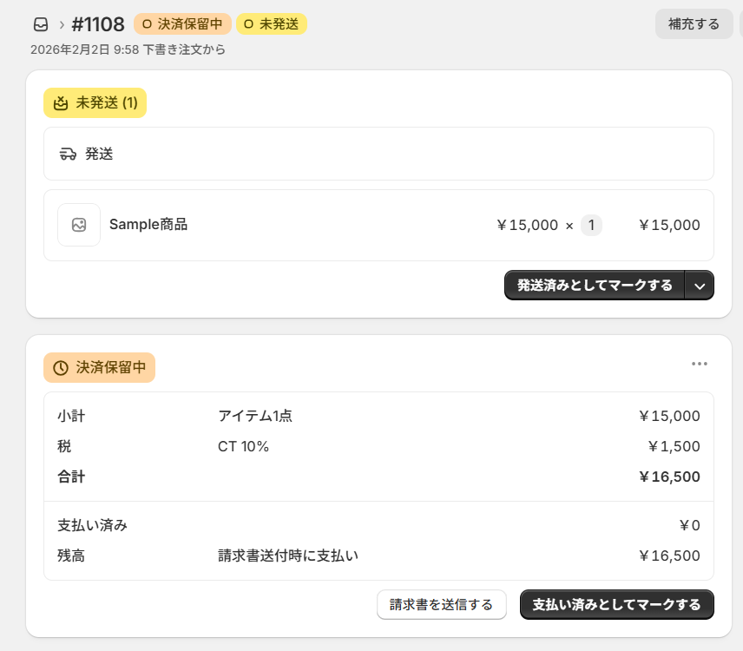Viewport: 743px width, 651px height.
Task: Click the unfulfilled box icon in 未発送 (1)
Action: tap(61, 103)
